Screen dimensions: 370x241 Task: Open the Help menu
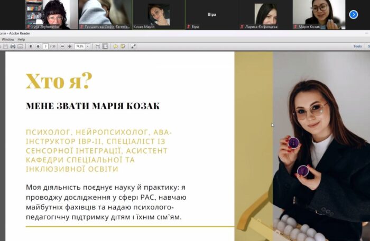21,39
